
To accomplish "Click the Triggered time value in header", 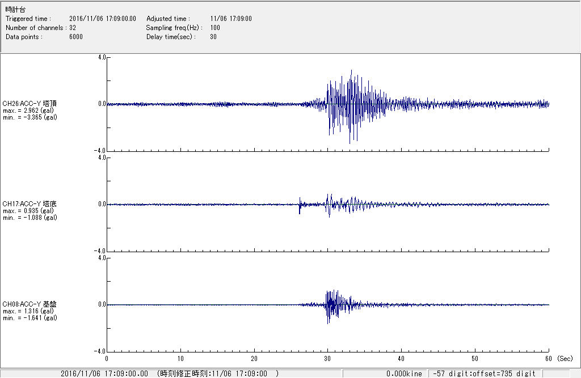I will point(106,19).
